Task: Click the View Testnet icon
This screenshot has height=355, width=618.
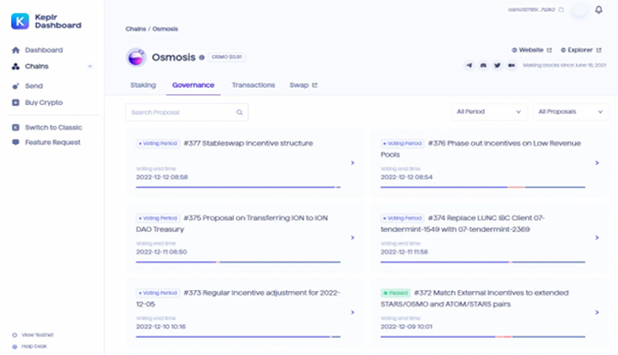Action: [15, 335]
